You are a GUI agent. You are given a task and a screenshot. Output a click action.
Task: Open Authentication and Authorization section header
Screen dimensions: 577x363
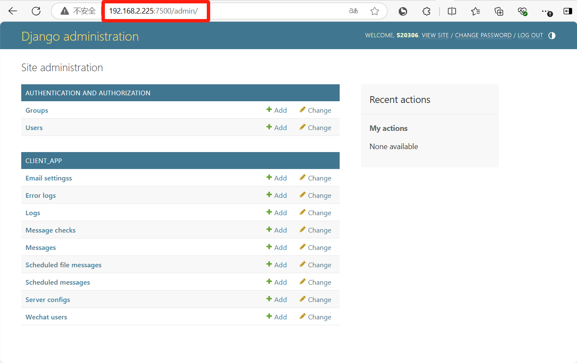88,93
